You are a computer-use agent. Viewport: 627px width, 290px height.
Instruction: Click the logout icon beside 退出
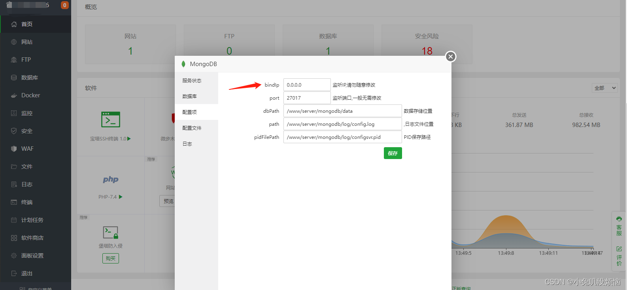click(14, 273)
